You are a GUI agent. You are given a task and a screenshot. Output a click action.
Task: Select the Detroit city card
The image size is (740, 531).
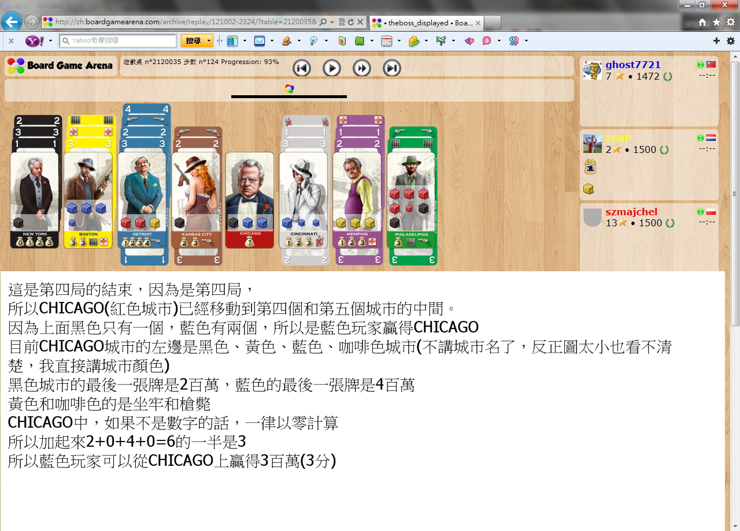[142, 200]
